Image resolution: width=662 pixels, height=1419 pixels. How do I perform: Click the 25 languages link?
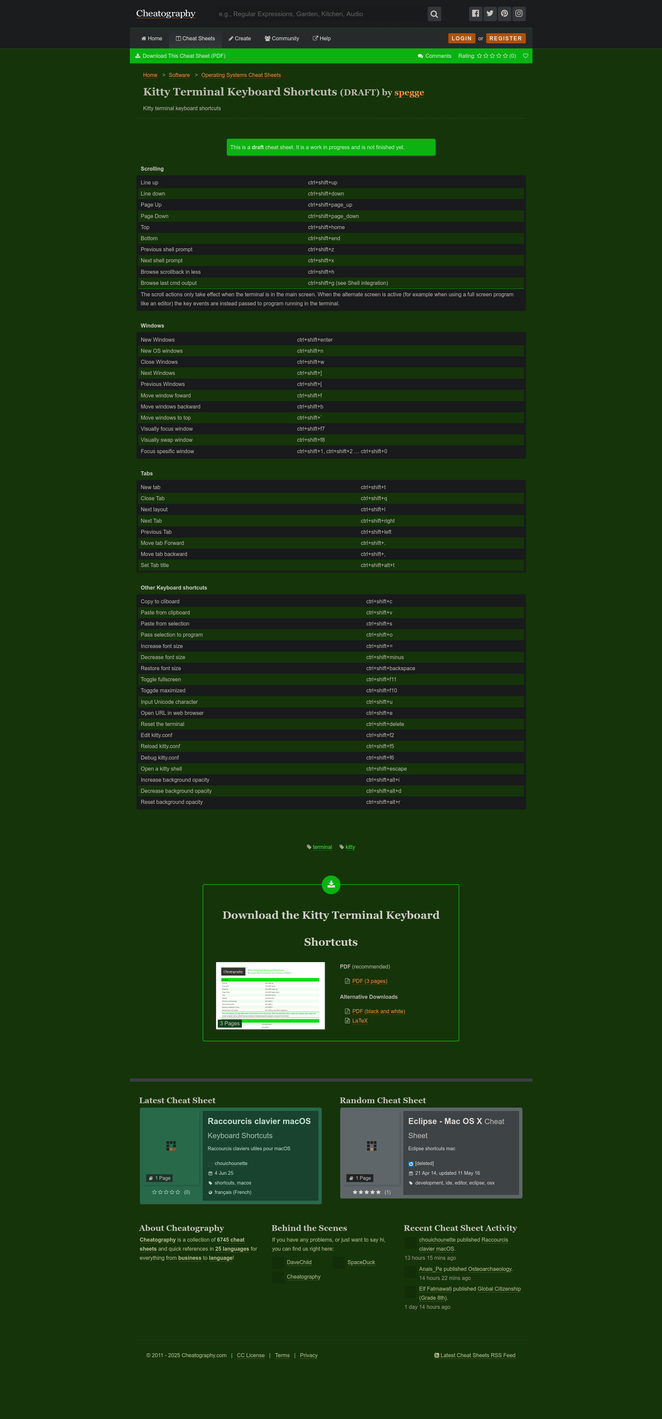pyautogui.click(x=232, y=1248)
